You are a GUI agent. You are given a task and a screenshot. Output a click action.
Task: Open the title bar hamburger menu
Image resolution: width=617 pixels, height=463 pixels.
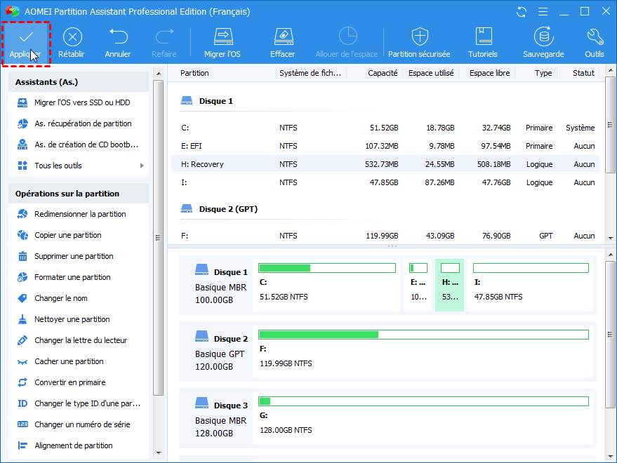tap(542, 12)
